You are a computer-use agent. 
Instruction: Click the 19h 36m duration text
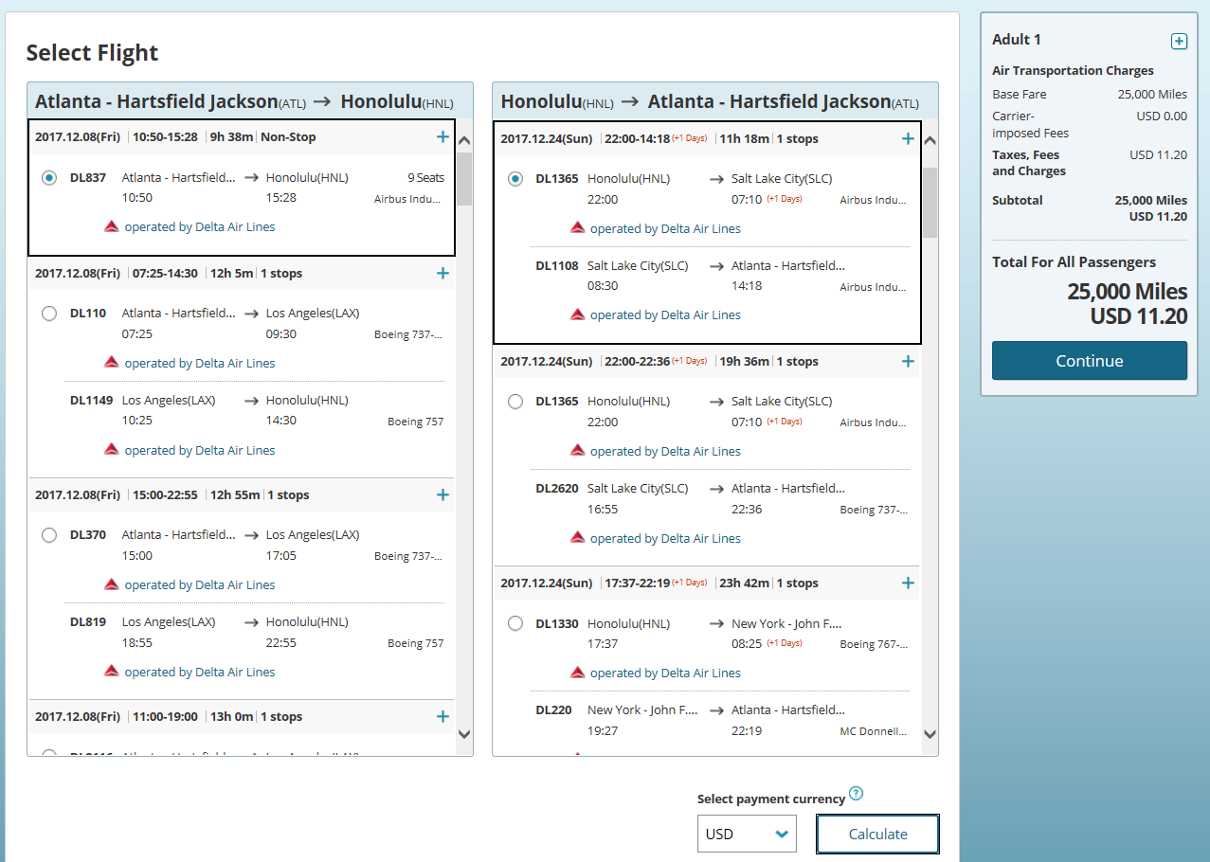click(x=745, y=361)
